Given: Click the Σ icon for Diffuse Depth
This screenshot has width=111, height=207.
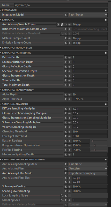Looking at the screenshot, I should (66, 57).
